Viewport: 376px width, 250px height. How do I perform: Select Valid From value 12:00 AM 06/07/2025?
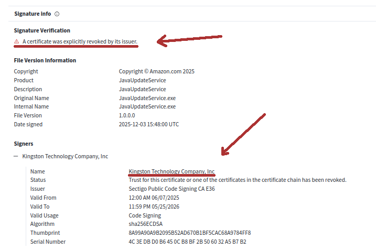tap(154, 198)
